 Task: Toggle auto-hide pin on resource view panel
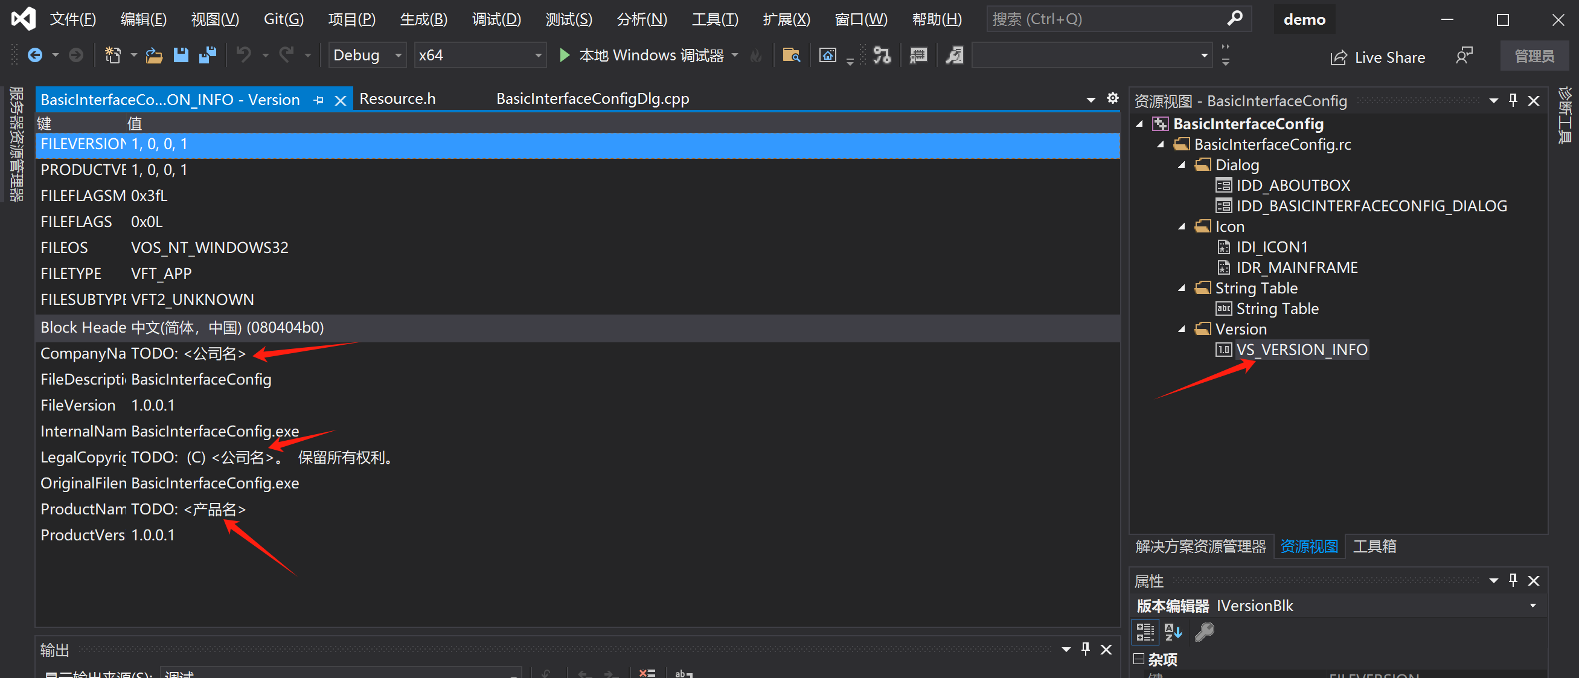coord(1513,101)
